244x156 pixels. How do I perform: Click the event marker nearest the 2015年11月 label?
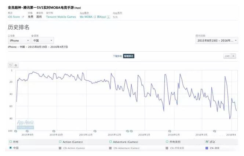click(x=95, y=131)
